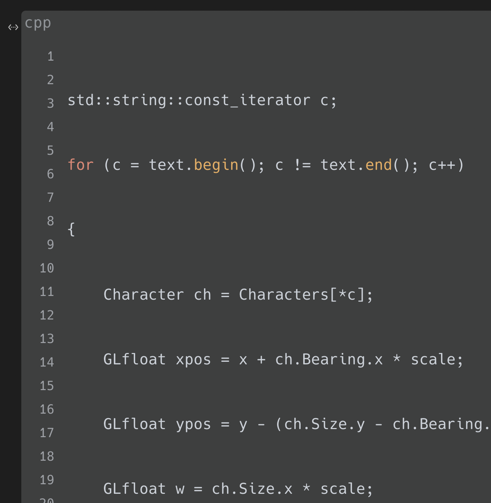Click line number 10 in the gutter

click(x=47, y=268)
